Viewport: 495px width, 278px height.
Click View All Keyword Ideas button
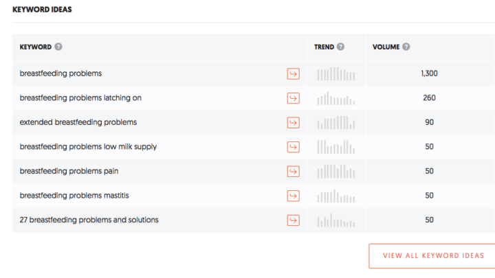[x=432, y=255]
